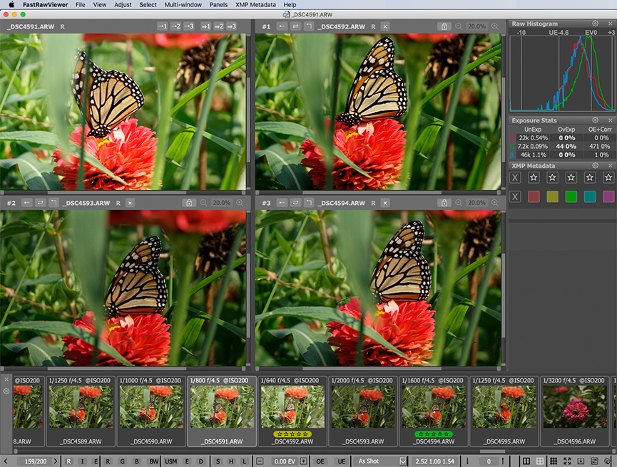
Task: Increase exposure with EV plus button
Action: click(x=303, y=461)
